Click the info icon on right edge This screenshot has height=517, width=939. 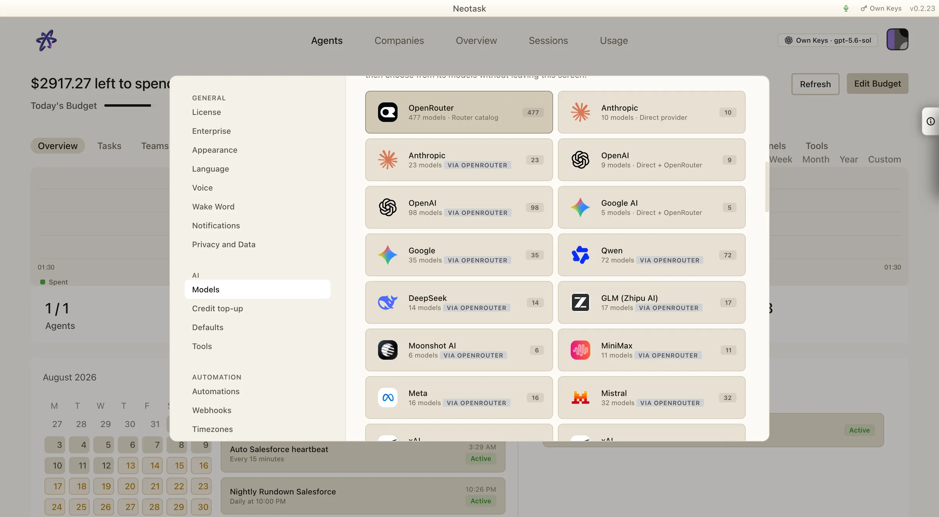(x=931, y=121)
